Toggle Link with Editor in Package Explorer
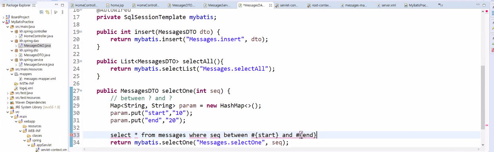Screen dimensions: 494x152 [48, 12]
